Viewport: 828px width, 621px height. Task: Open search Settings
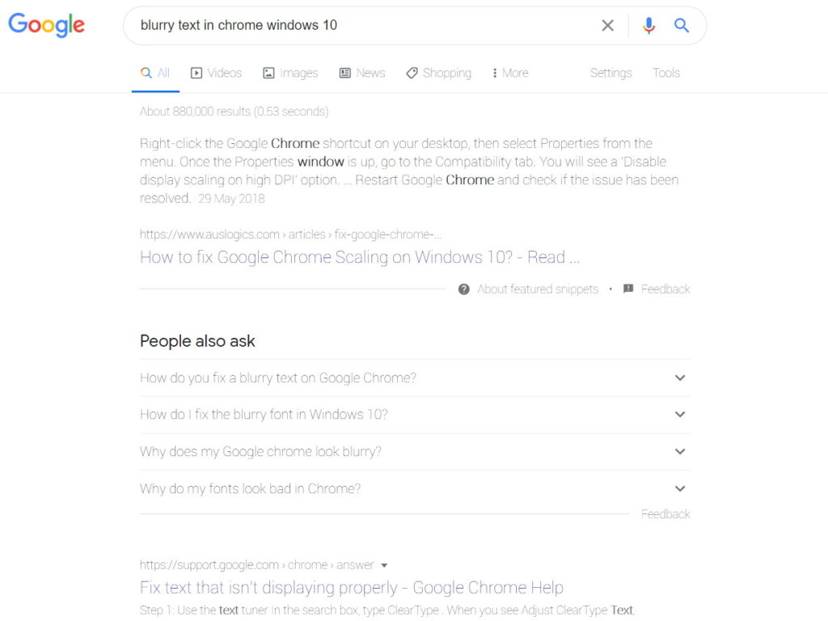pos(610,73)
